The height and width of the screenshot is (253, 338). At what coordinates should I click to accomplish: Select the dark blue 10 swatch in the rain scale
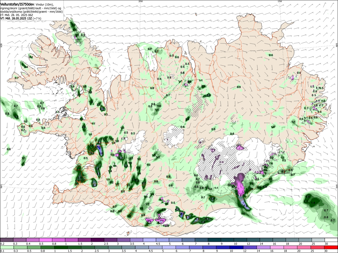tap(237, 247)
